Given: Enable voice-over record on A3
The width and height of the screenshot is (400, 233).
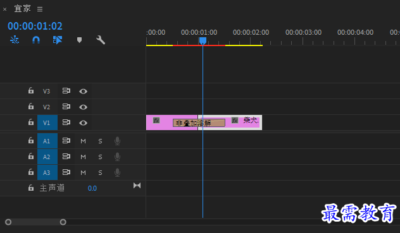Looking at the screenshot, I should coord(117,172).
